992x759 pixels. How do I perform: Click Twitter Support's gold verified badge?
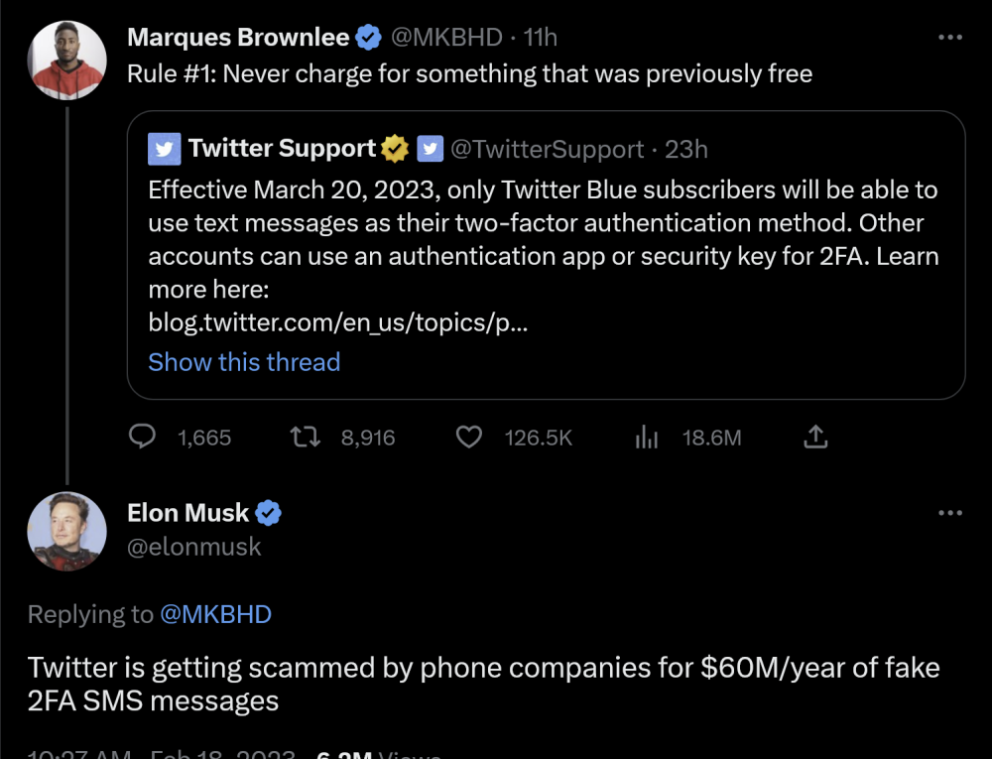pyautogui.click(x=395, y=149)
